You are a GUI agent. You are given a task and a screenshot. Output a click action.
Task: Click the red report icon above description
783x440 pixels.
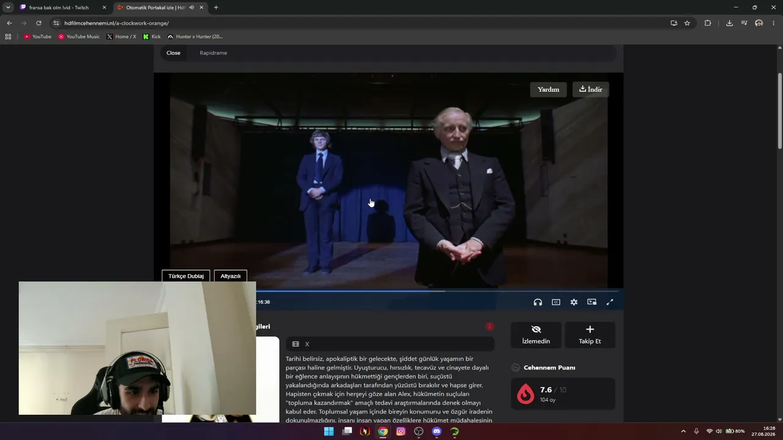(489, 326)
